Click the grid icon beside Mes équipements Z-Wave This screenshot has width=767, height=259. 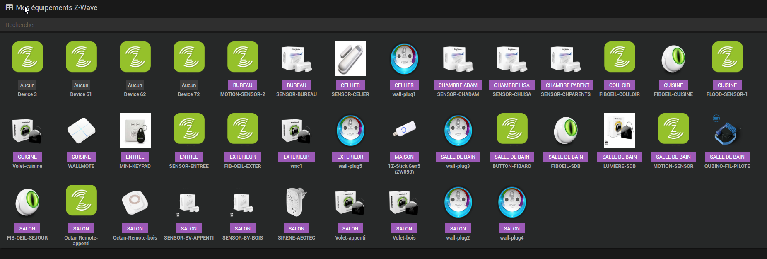click(x=9, y=7)
